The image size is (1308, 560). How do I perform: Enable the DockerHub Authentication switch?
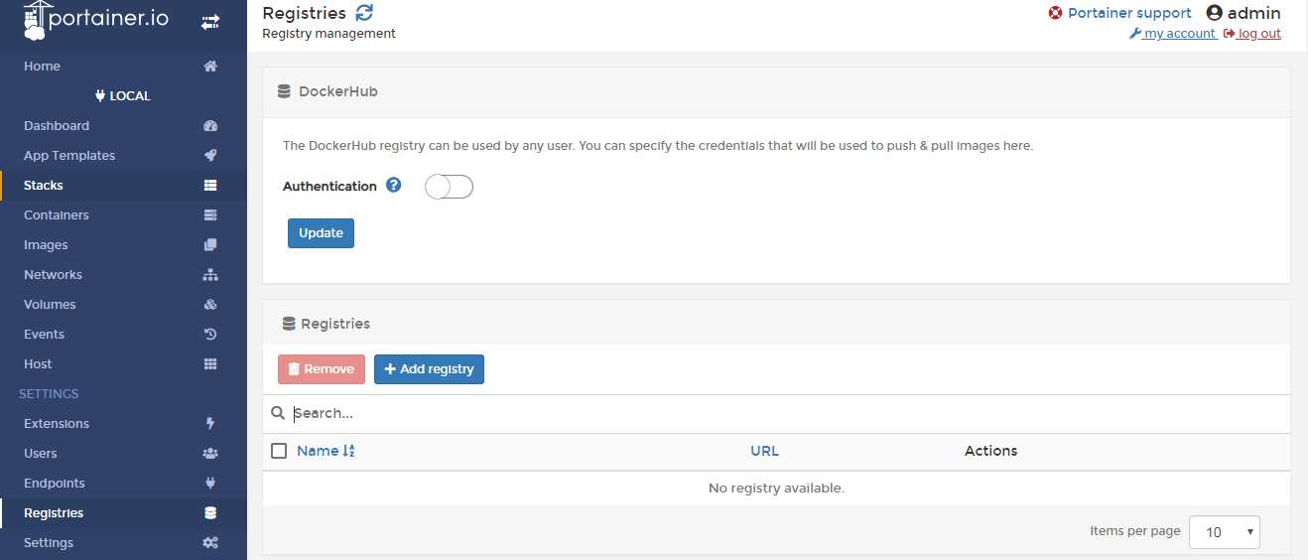coord(449,187)
